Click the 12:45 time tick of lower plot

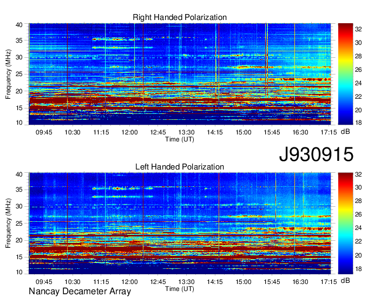158,282
